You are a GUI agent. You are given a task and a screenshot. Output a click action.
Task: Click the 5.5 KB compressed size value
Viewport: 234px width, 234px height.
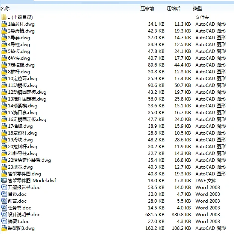click(x=184, y=201)
